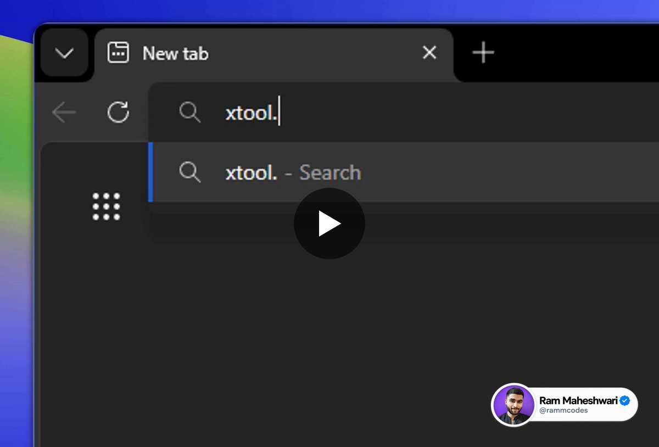Select the "xtool. - Search" suggestion
The height and width of the screenshot is (447, 659).
click(x=404, y=172)
